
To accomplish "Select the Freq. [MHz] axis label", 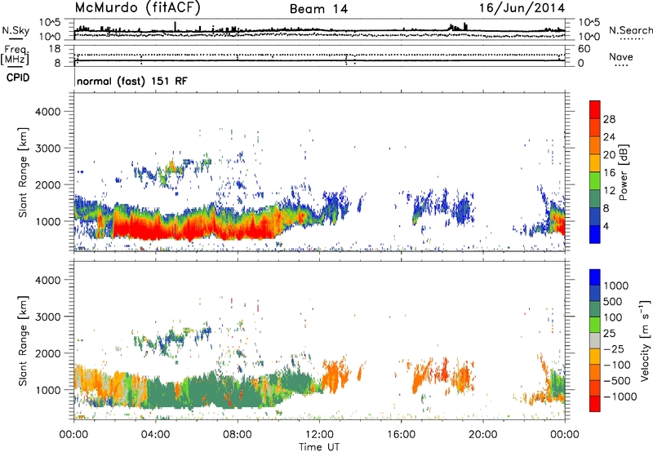I will click(15, 55).
